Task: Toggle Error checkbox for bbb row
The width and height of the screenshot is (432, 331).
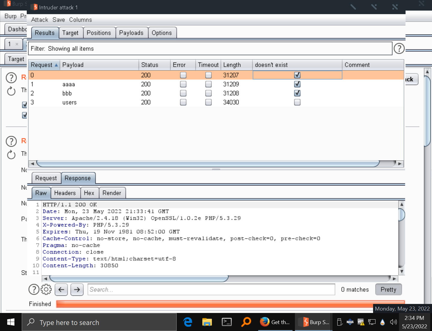Action: (x=183, y=93)
